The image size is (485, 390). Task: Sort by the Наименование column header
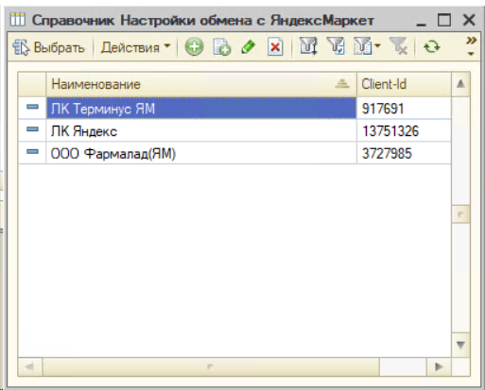click(x=201, y=84)
